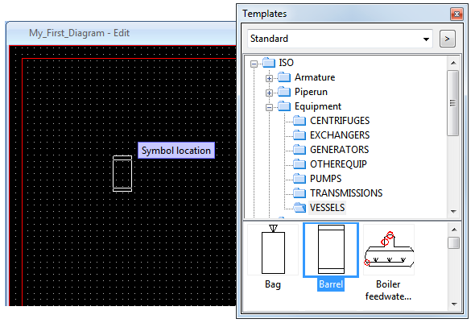475x323 pixels.
Task: Expand the Armature folder node
Action: 269,78
